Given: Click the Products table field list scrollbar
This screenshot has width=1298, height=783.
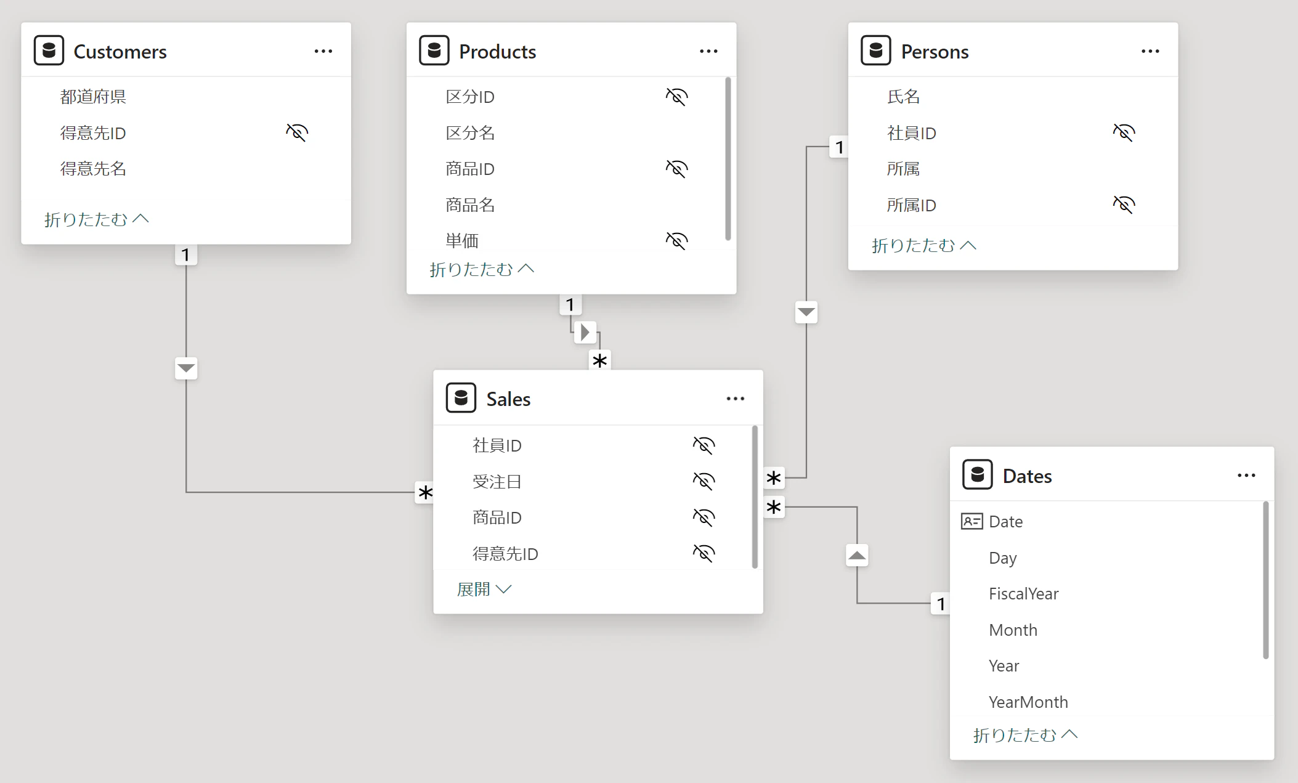Looking at the screenshot, I should click(728, 159).
